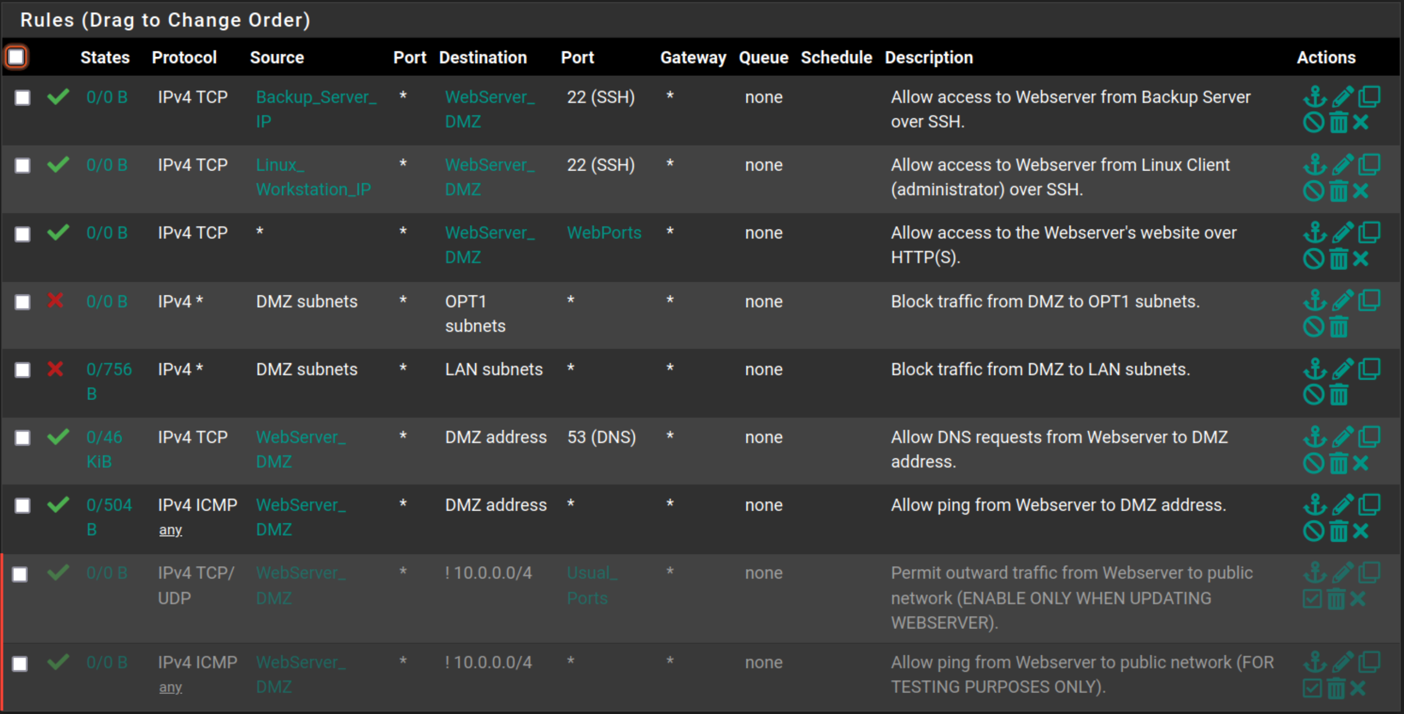Select the DNS requests rule checkbox

22,437
